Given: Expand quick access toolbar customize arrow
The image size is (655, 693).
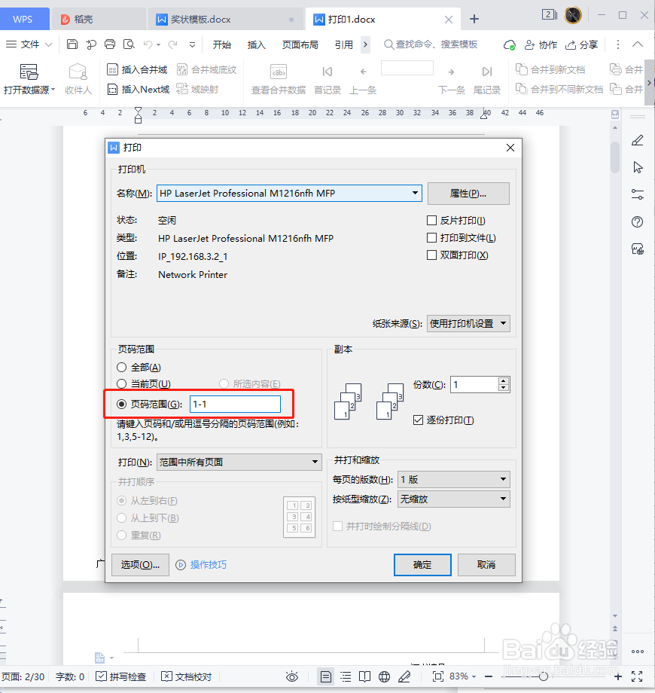Looking at the screenshot, I should tap(192, 44).
